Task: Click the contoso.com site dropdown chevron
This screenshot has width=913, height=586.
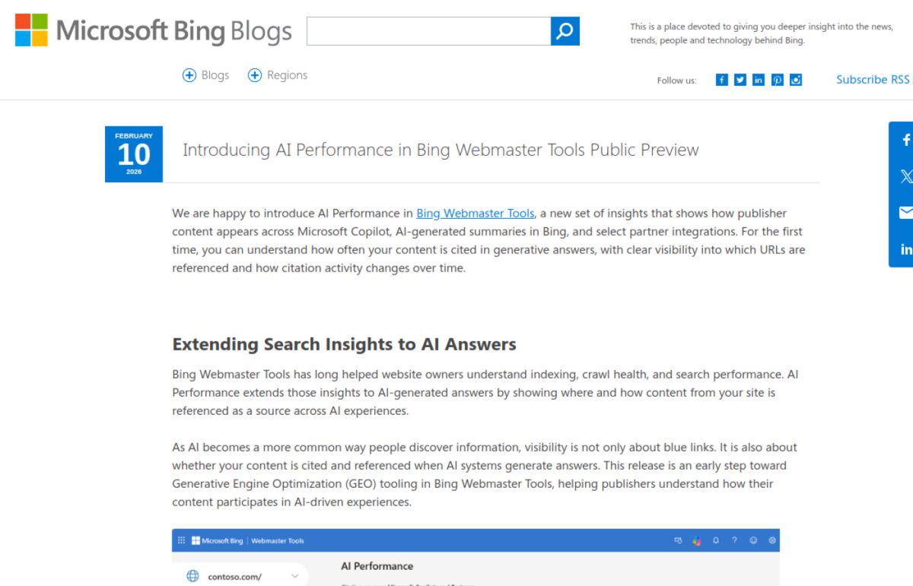Action: click(295, 576)
